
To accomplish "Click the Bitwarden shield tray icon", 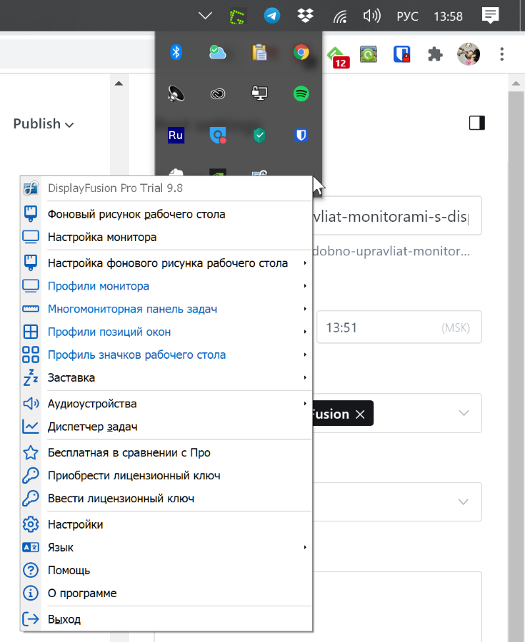I will (301, 135).
